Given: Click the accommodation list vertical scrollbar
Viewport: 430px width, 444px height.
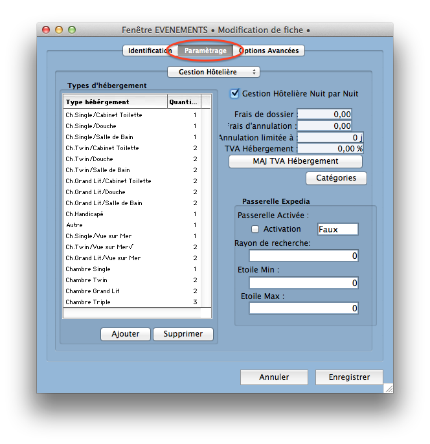Looking at the screenshot, I should [x=206, y=208].
